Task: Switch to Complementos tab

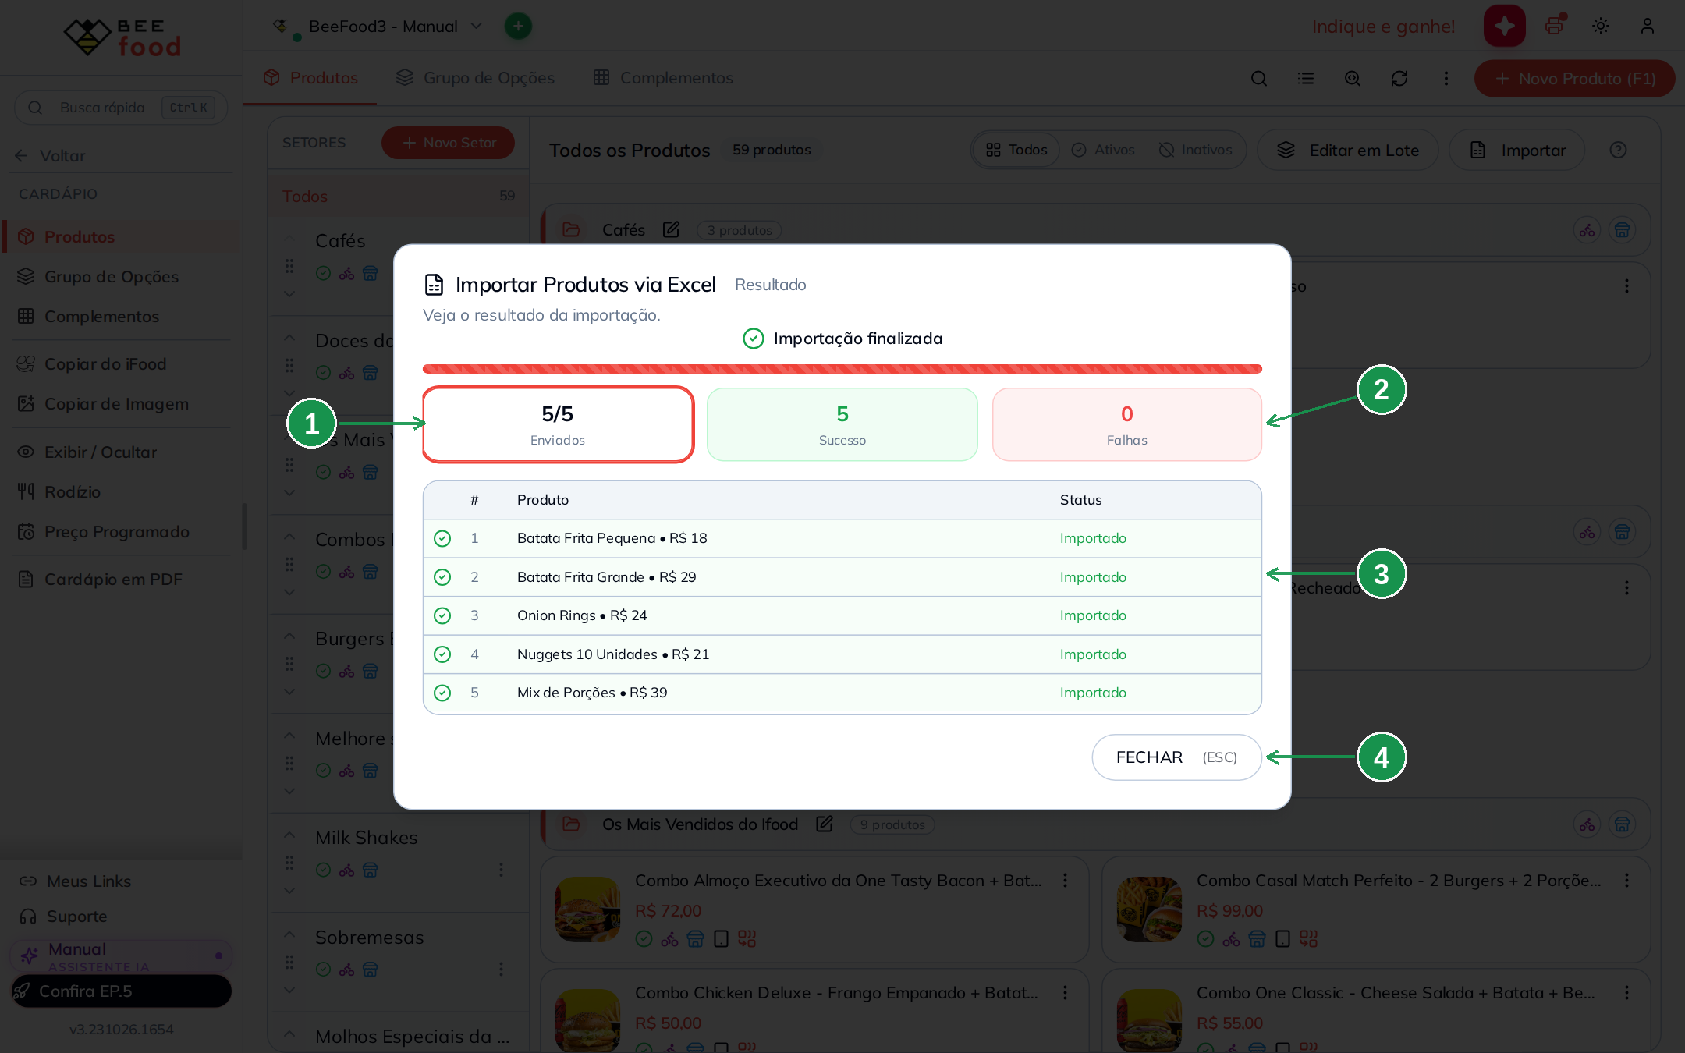Action: click(663, 78)
